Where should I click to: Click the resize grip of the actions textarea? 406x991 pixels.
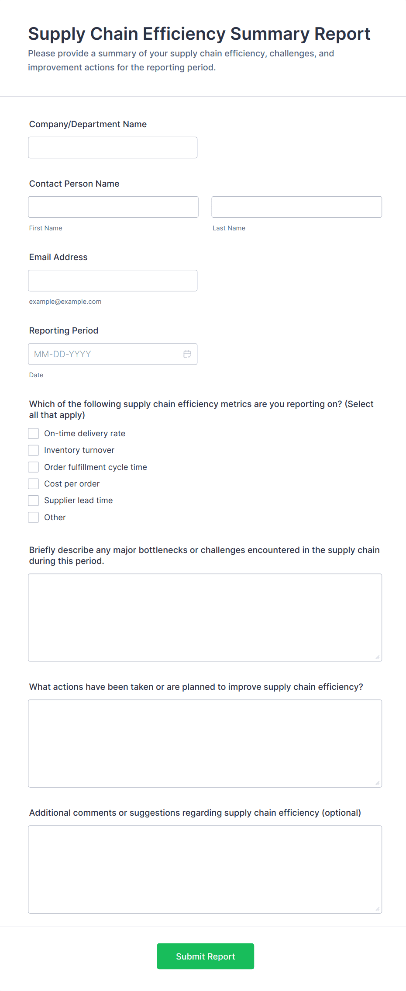pos(377,782)
